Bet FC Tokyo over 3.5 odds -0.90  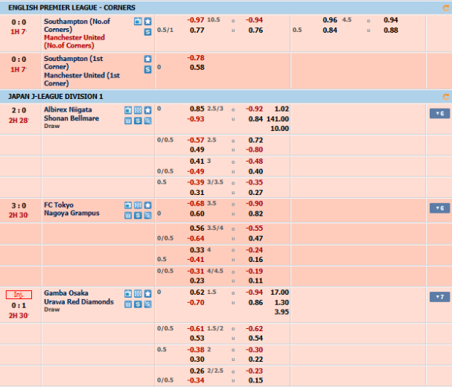pos(254,203)
